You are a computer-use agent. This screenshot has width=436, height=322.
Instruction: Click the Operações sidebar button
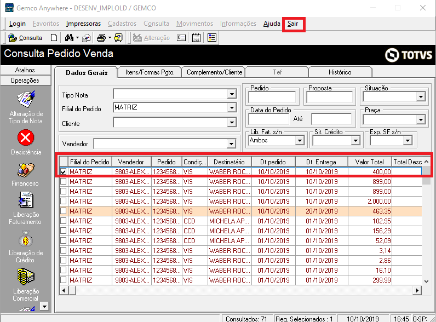point(25,81)
